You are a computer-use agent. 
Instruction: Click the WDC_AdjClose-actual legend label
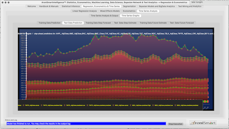click(122, 105)
